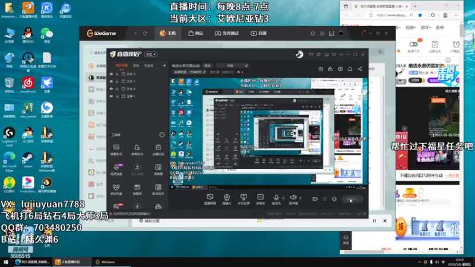The width and height of the screenshot is (475, 267).
Task: Click the notification bell in streaming app
Action: point(350,69)
